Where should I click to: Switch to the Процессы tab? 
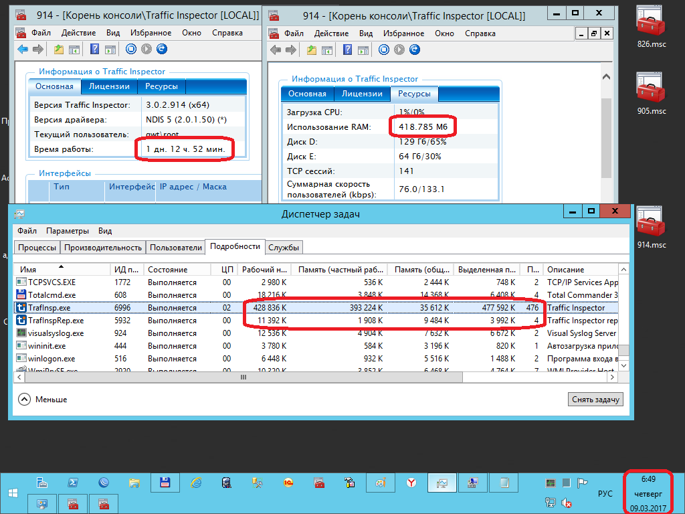tap(37, 248)
